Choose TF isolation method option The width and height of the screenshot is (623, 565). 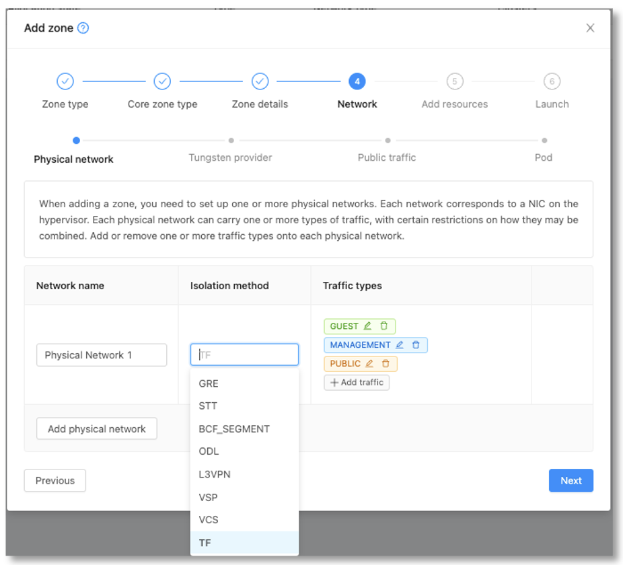tap(244, 542)
